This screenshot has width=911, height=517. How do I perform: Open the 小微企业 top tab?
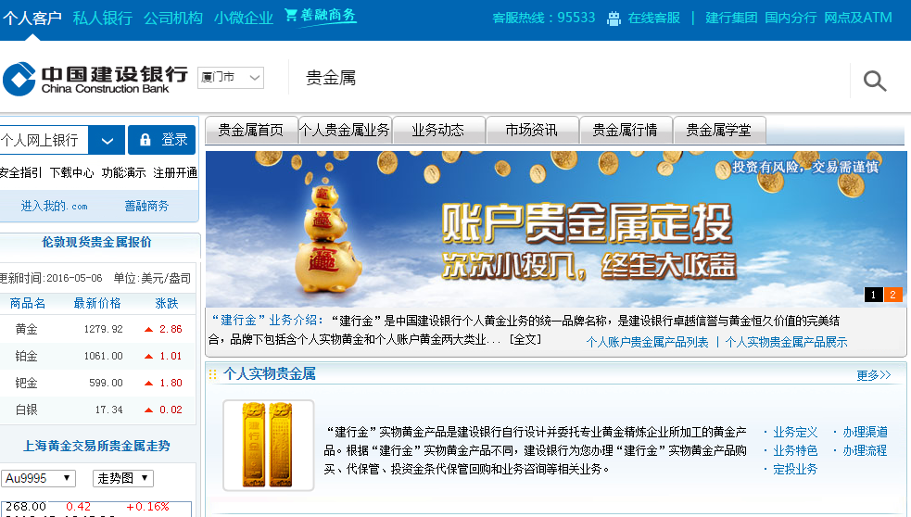tap(244, 19)
